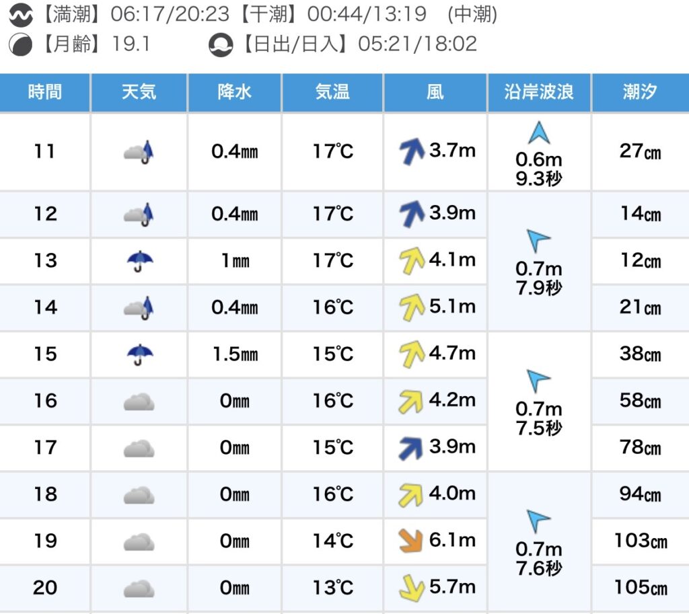The image size is (689, 614).
Task: Click the umbrella icon in the 15 o'clock row
Action: click(139, 354)
